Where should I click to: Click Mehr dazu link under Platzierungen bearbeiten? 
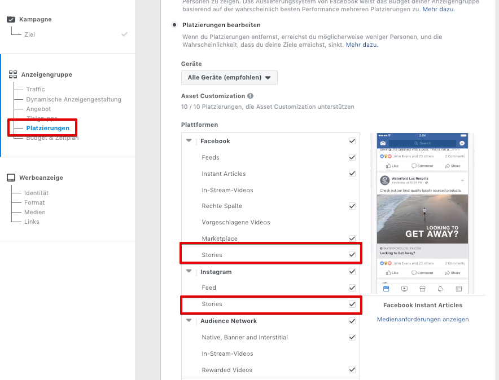point(362,45)
